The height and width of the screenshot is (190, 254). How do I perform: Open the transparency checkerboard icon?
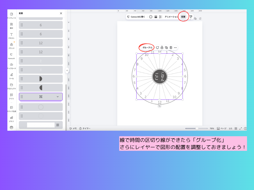pos(161,17)
